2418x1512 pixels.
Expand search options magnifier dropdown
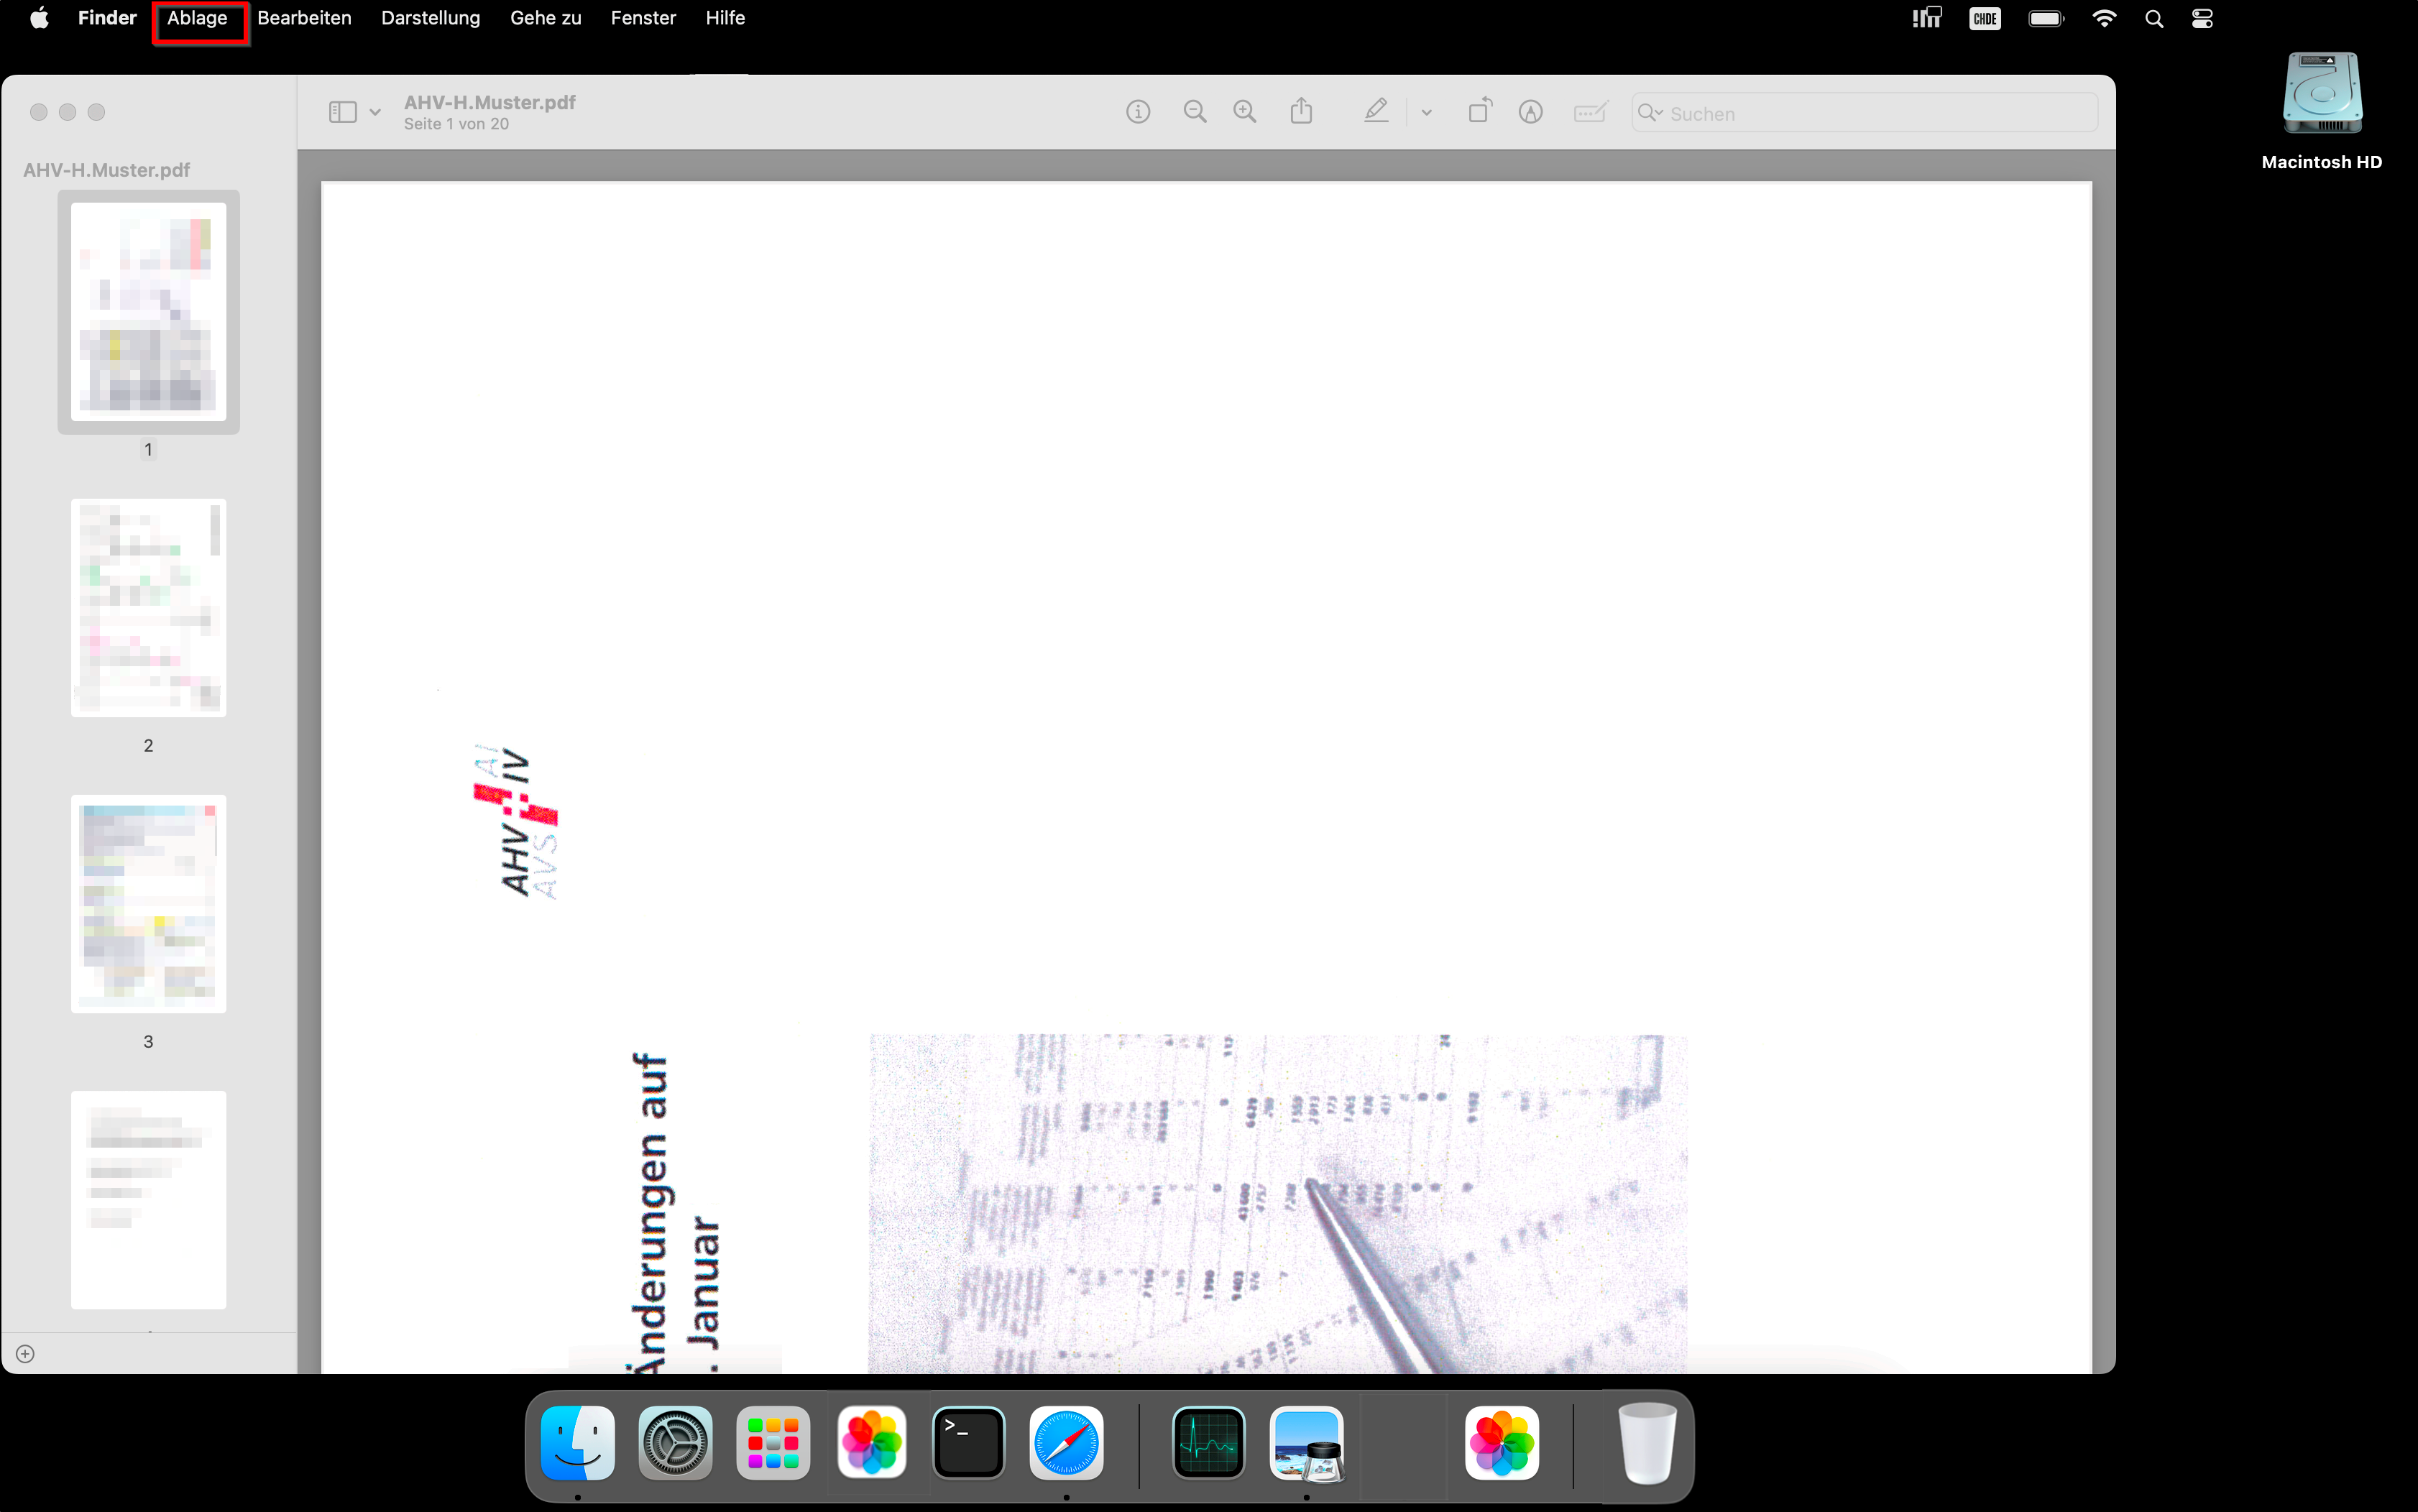click(x=1650, y=113)
